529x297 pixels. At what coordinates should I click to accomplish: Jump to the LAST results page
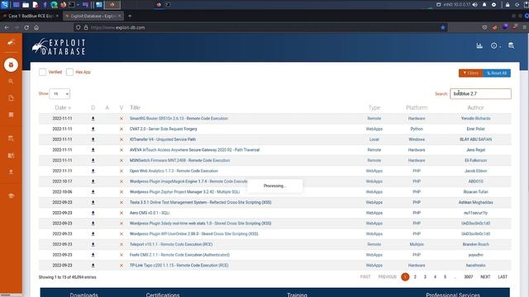(x=503, y=277)
